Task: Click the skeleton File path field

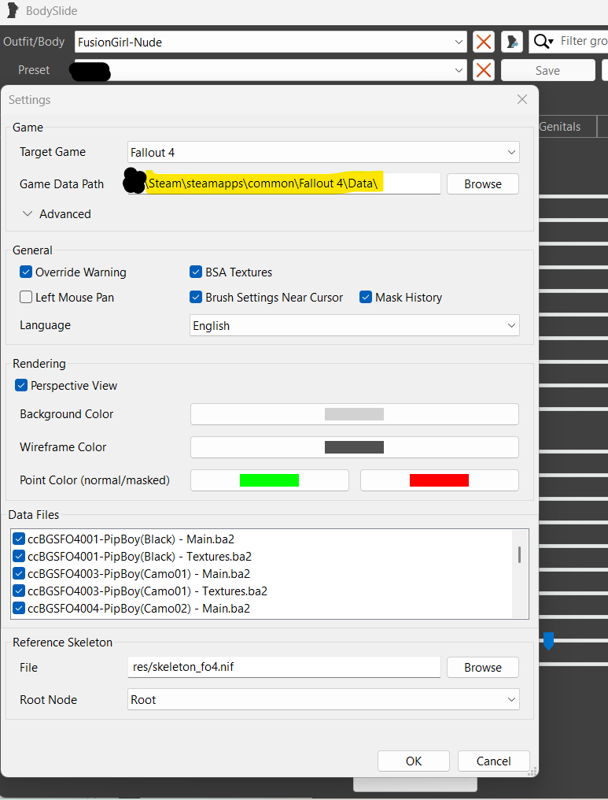Action: click(x=284, y=667)
